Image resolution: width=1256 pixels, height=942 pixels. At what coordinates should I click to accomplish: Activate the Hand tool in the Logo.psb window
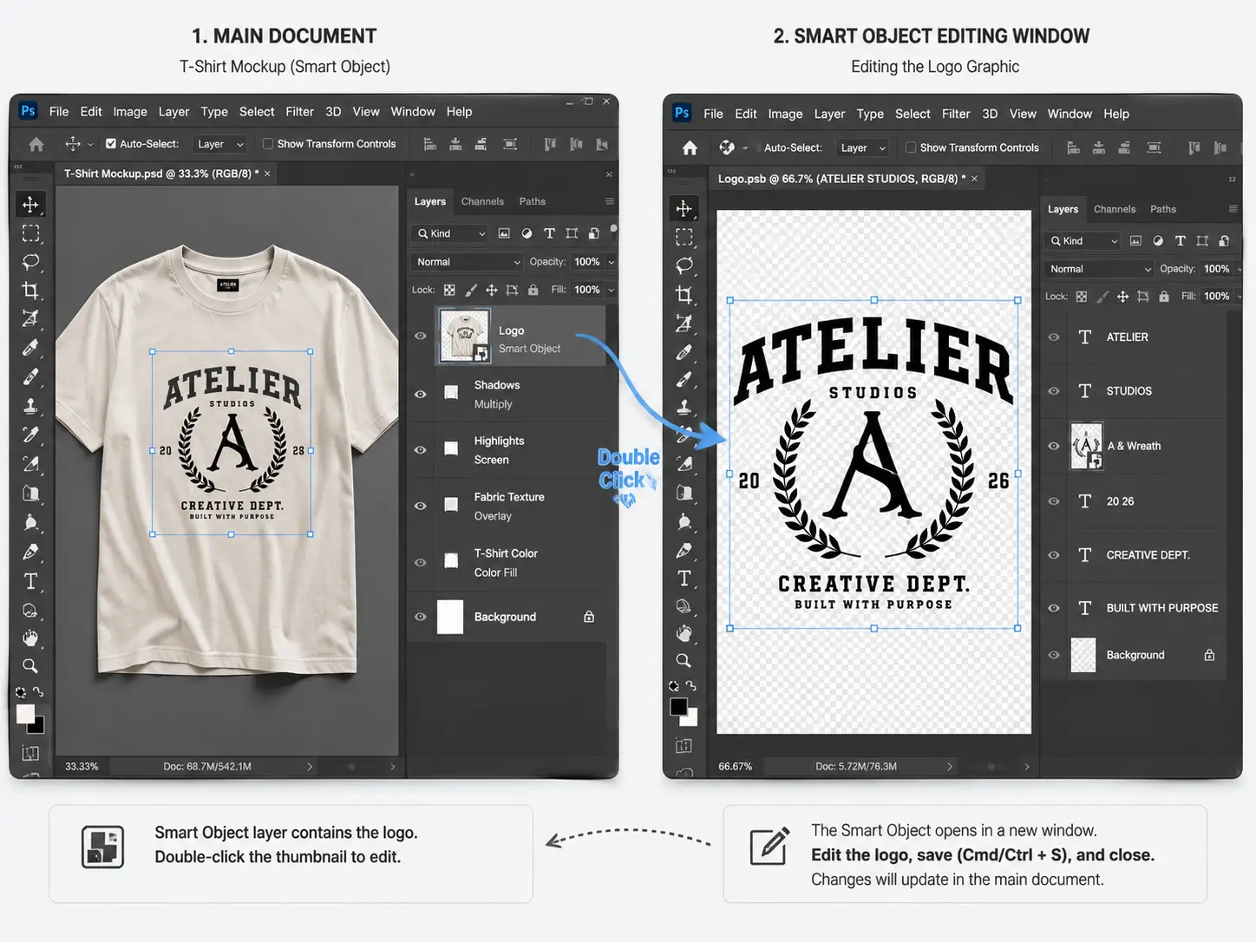pos(684,634)
